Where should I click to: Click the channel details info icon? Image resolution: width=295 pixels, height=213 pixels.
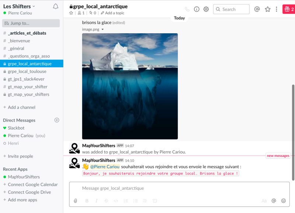coord(197,9)
